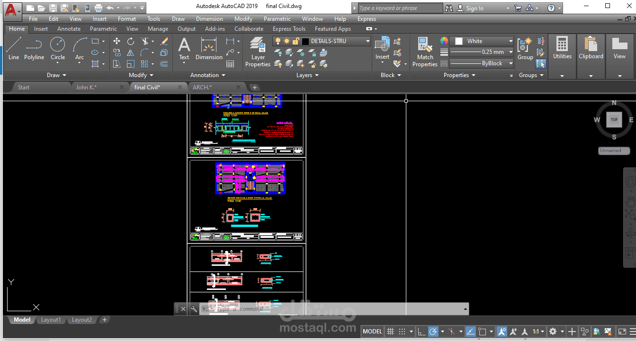The image size is (636, 341).
Task: Toggle Polar Tracking in status bar
Action: [x=433, y=332]
